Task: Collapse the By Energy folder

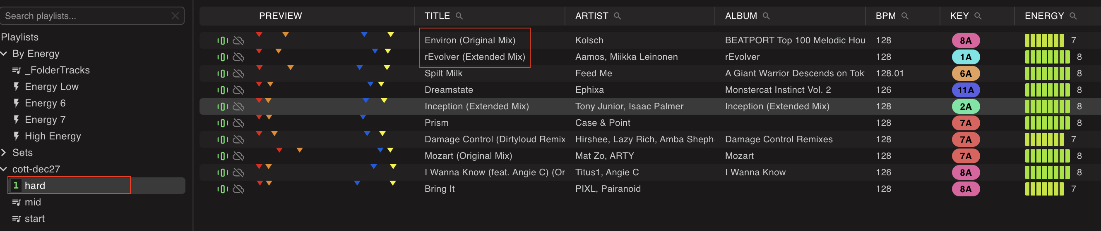Action: [x=4, y=54]
